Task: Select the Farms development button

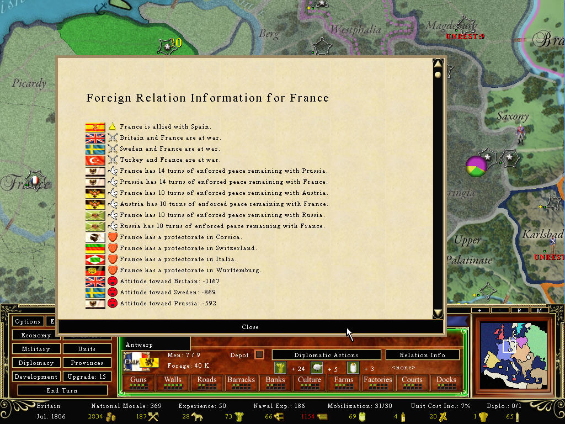Action: [x=343, y=383]
